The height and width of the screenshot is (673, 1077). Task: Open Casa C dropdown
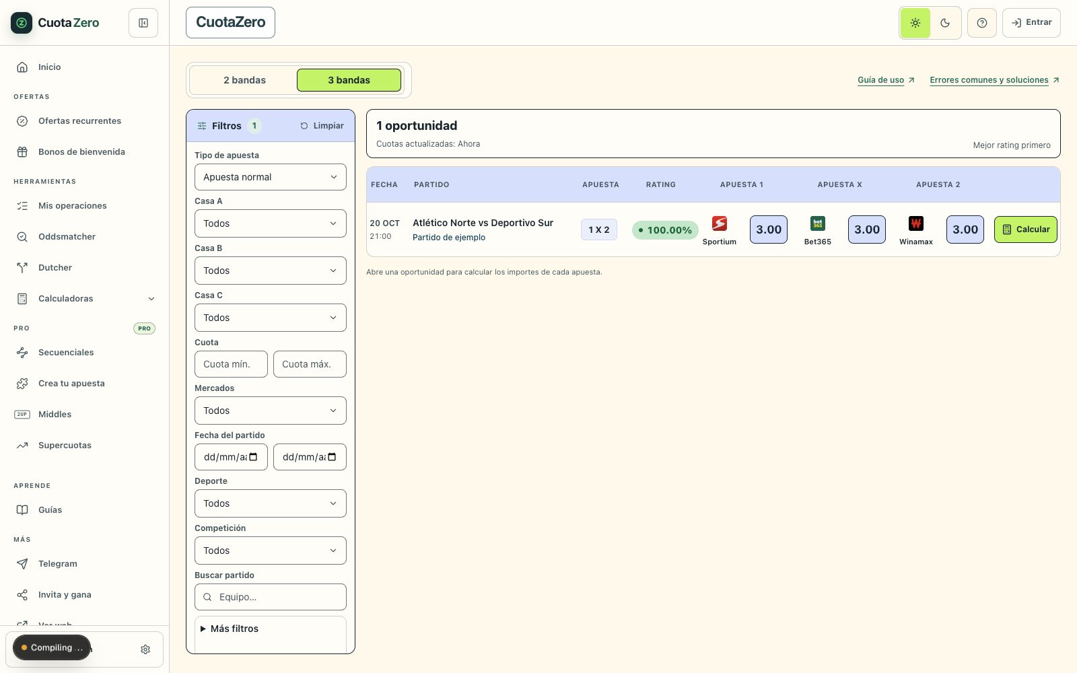point(271,318)
